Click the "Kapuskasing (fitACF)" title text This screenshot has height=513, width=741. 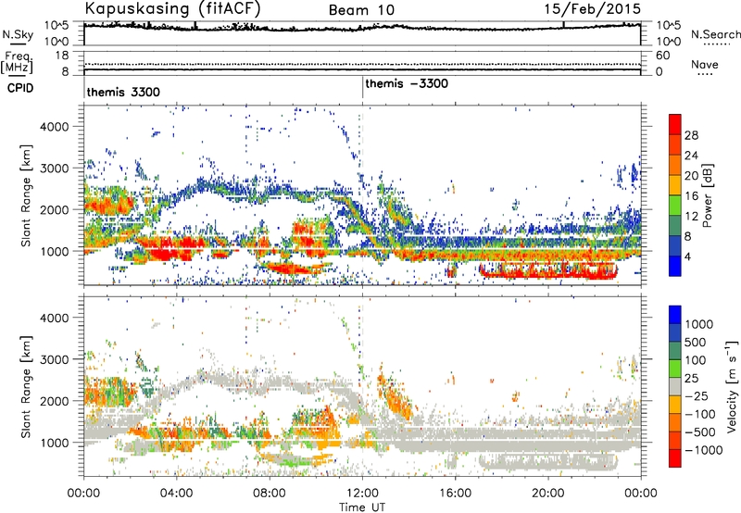(x=172, y=8)
